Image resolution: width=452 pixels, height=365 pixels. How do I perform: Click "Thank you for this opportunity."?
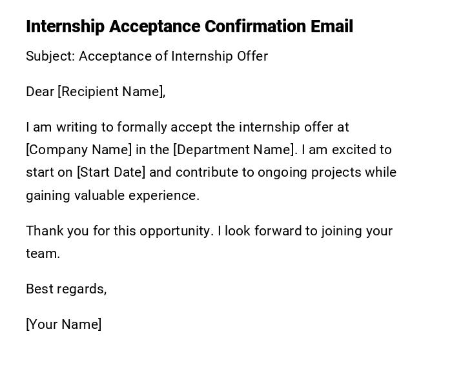tap(119, 231)
